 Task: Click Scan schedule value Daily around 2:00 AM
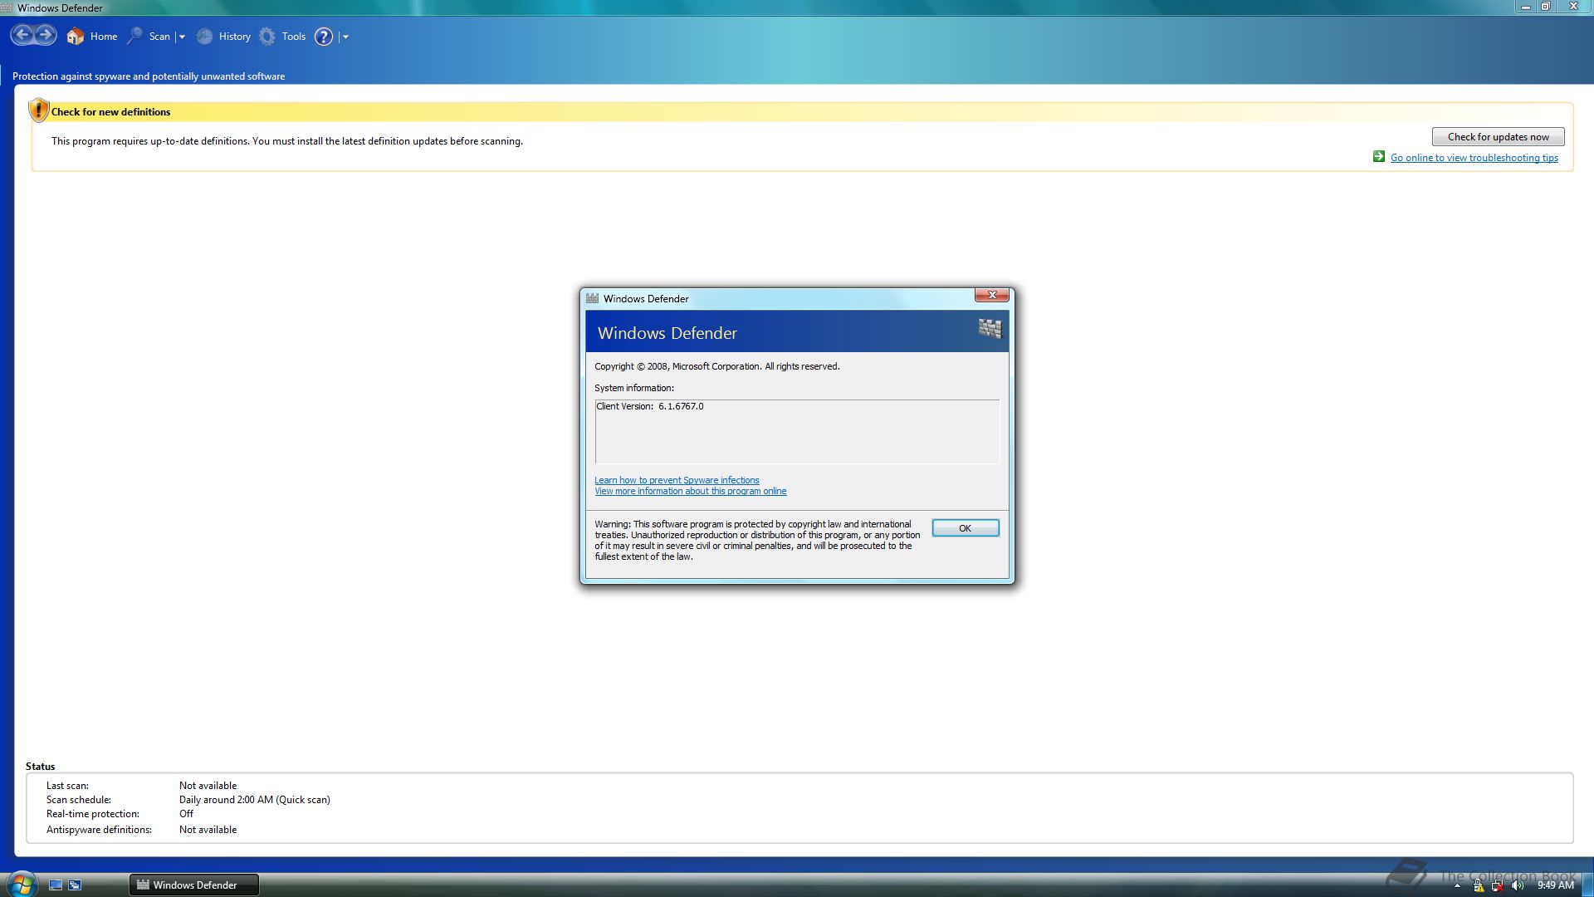pos(254,800)
